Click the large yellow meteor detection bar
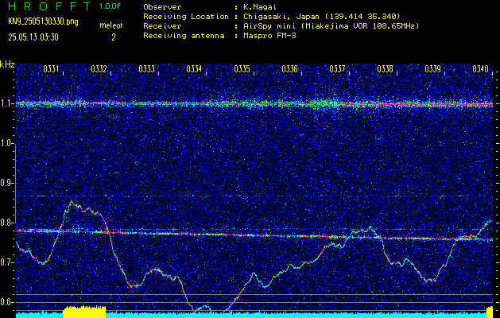This screenshot has height=318, width=500. [84, 312]
